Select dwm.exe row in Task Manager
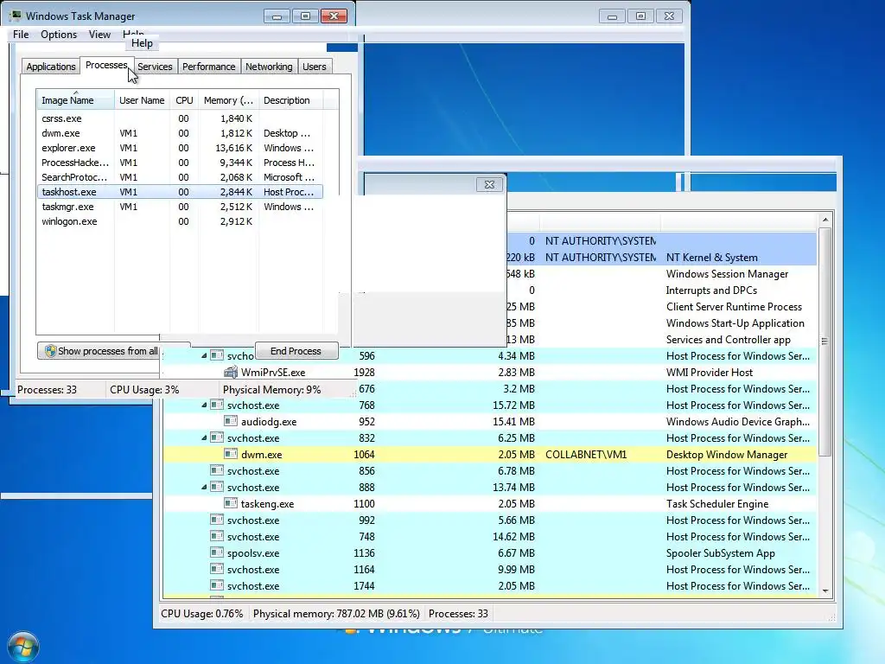 pyautogui.click(x=180, y=133)
